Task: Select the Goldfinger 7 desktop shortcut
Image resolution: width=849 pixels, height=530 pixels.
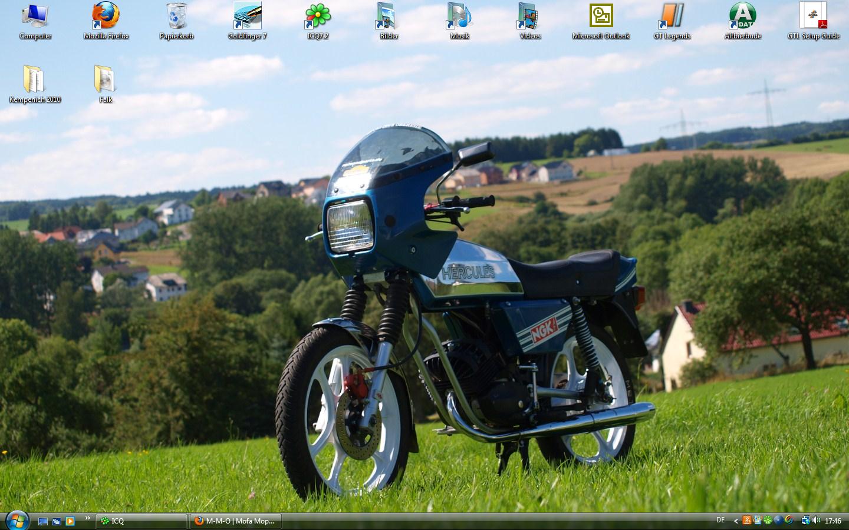Action: (x=247, y=18)
